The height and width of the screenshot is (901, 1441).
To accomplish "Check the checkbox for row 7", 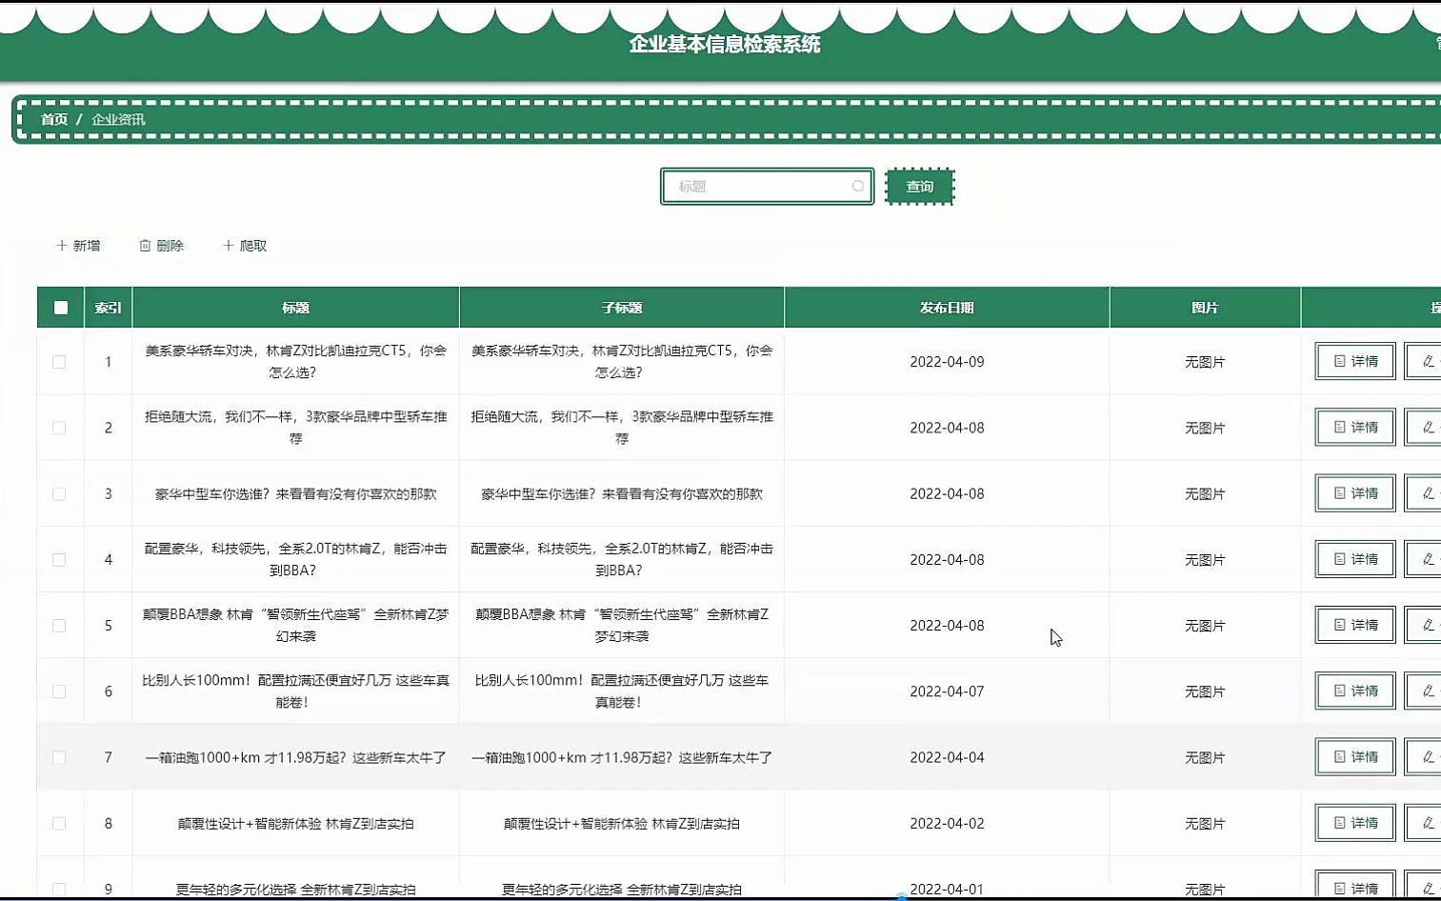I will (59, 757).
